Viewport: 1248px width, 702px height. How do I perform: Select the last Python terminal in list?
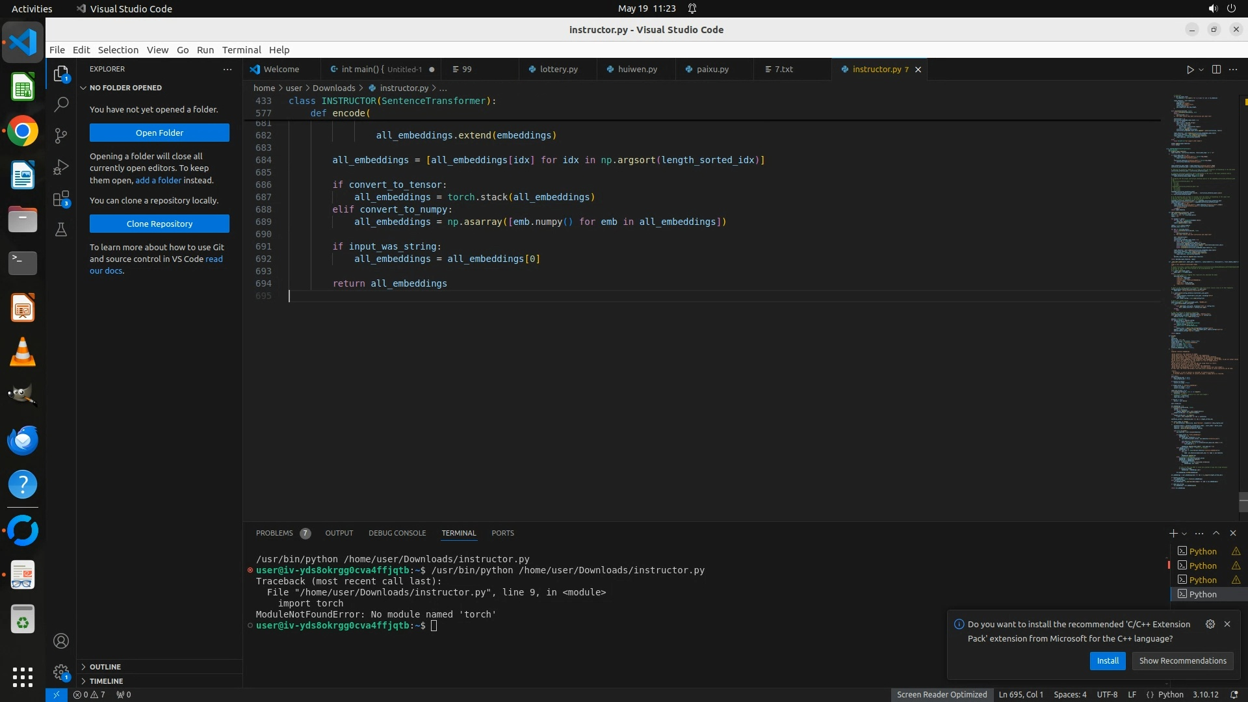(1202, 594)
